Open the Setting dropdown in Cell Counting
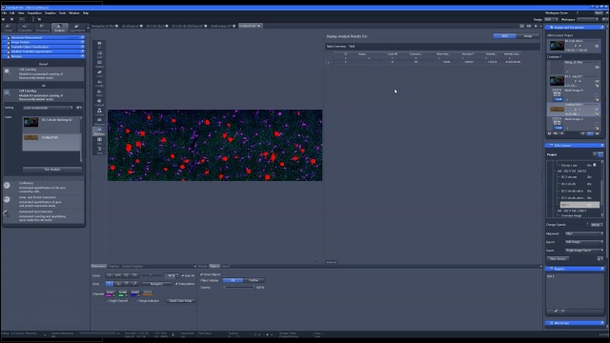 48,108
